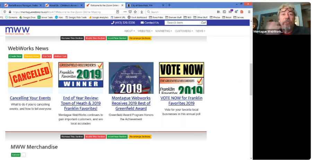The height and width of the screenshot is (160, 312).
Task: Expand the ABOUT nav dropdown
Action: 129,31
